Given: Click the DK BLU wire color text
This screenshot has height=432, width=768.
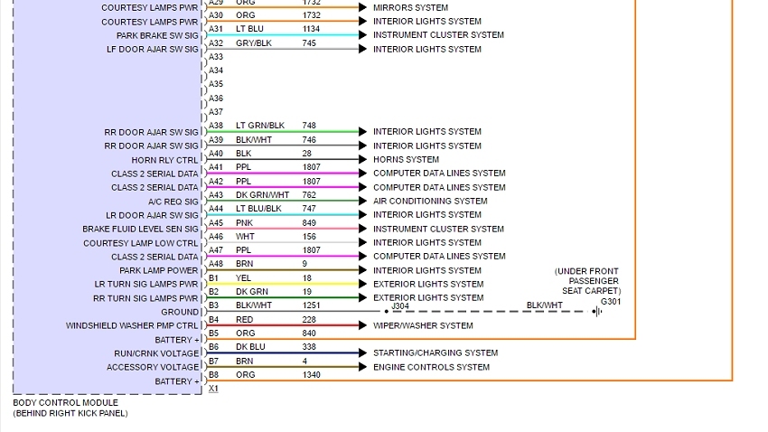Looking at the screenshot, I should click(250, 347).
